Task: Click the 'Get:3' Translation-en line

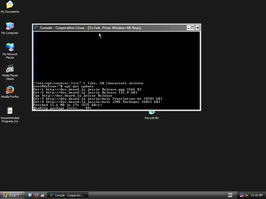Action: pyautogui.click(x=98, y=99)
